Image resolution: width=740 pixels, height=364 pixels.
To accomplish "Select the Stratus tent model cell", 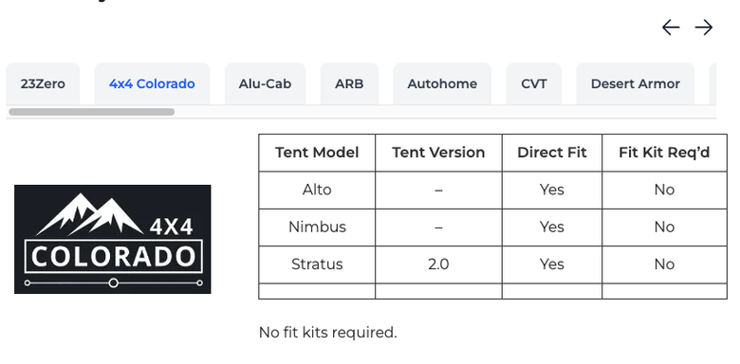I will pyautogui.click(x=317, y=264).
